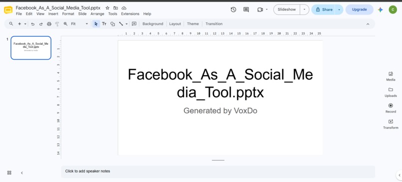Expand the side panel bottom-right arrow

pos(400,176)
